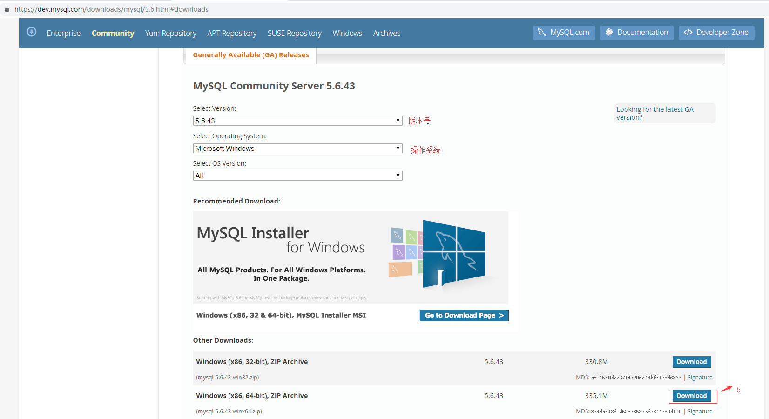Open the Community section
This screenshot has width=769, height=419.
[x=113, y=33]
